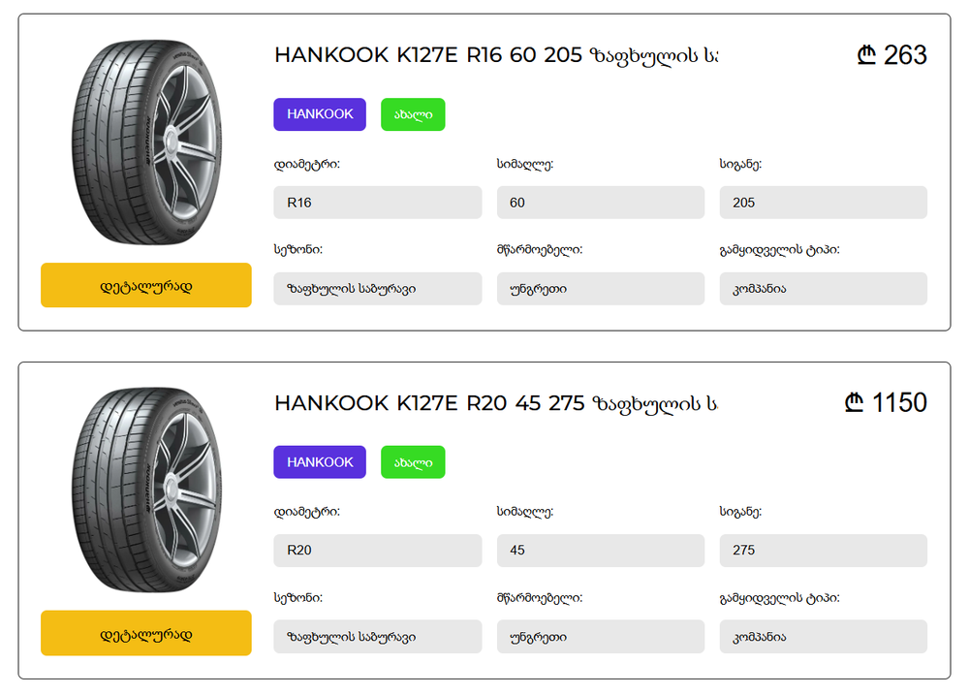Open the HANKOOK K127E R20 45 275 title
Screen dimensions: 969x695
coord(496,403)
